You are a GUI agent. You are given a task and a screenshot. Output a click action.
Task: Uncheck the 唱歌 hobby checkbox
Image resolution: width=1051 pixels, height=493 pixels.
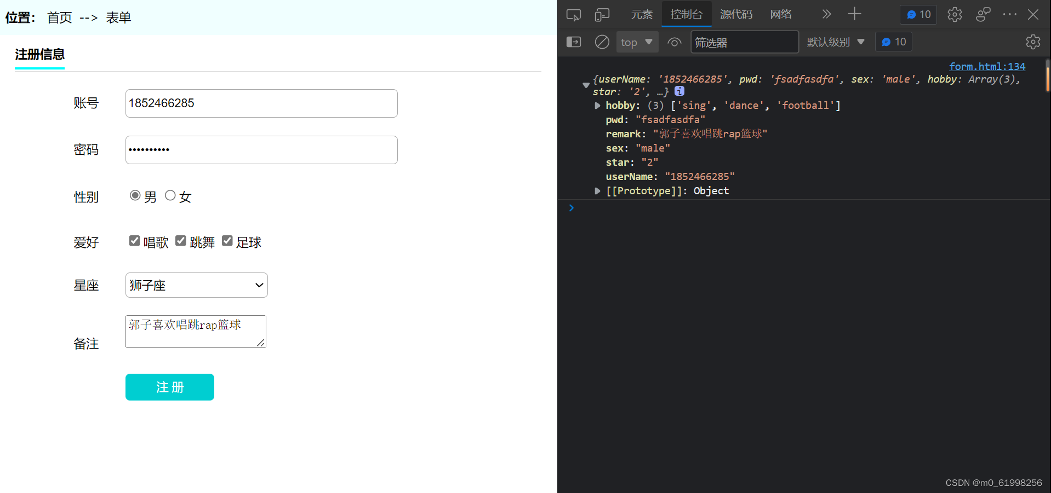(x=134, y=241)
